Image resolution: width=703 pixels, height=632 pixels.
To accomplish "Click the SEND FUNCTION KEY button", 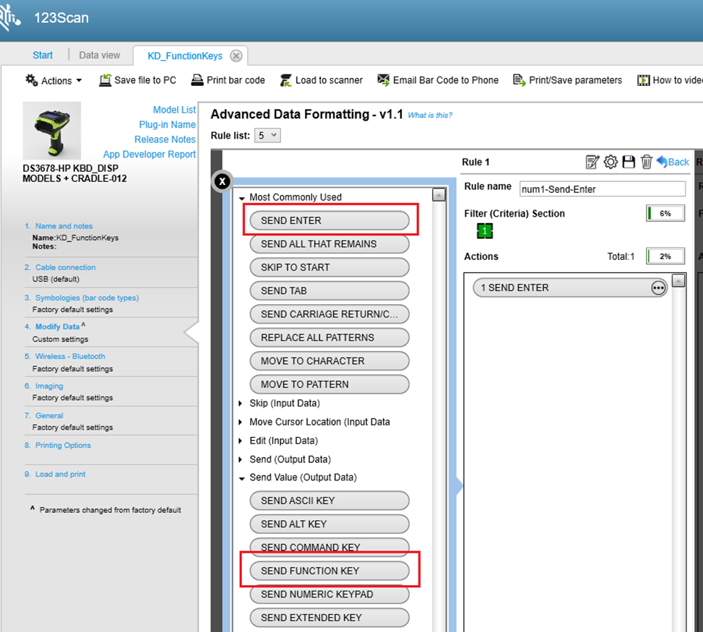I will click(329, 571).
